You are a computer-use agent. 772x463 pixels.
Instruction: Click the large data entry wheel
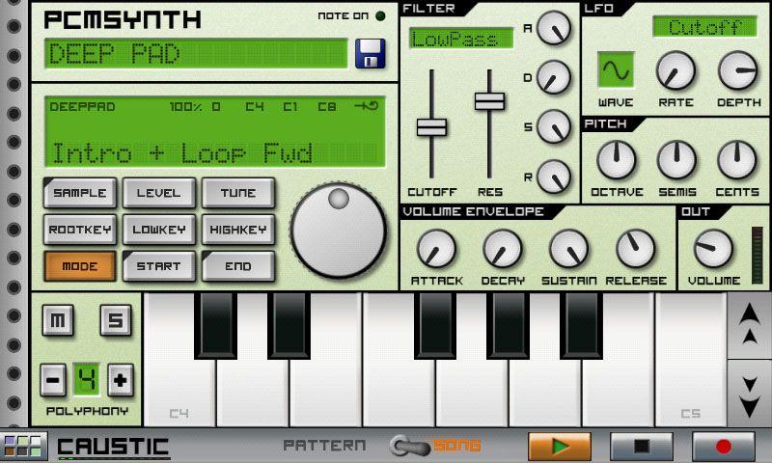[x=339, y=231]
